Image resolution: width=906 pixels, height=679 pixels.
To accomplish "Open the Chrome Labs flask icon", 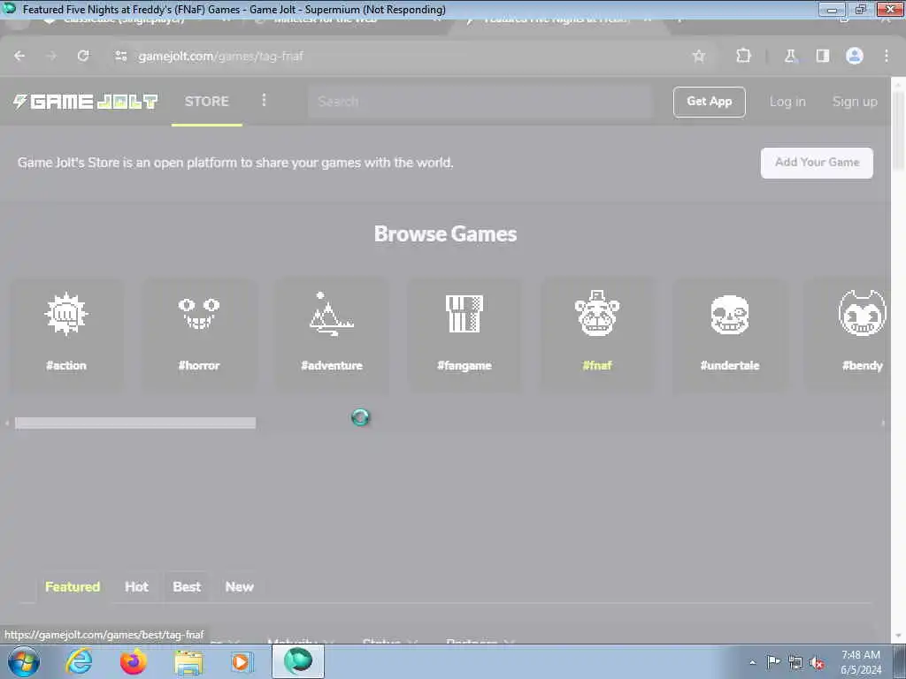I will [x=790, y=56].
